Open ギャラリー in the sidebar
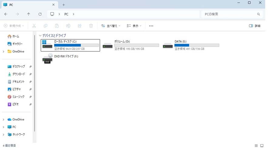 15,44
